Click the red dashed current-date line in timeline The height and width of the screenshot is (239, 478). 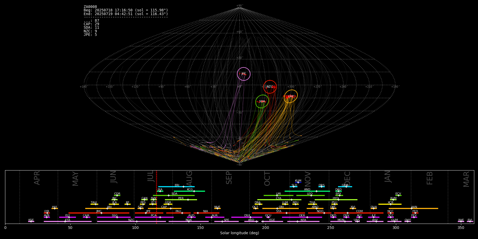click(156, 197)
